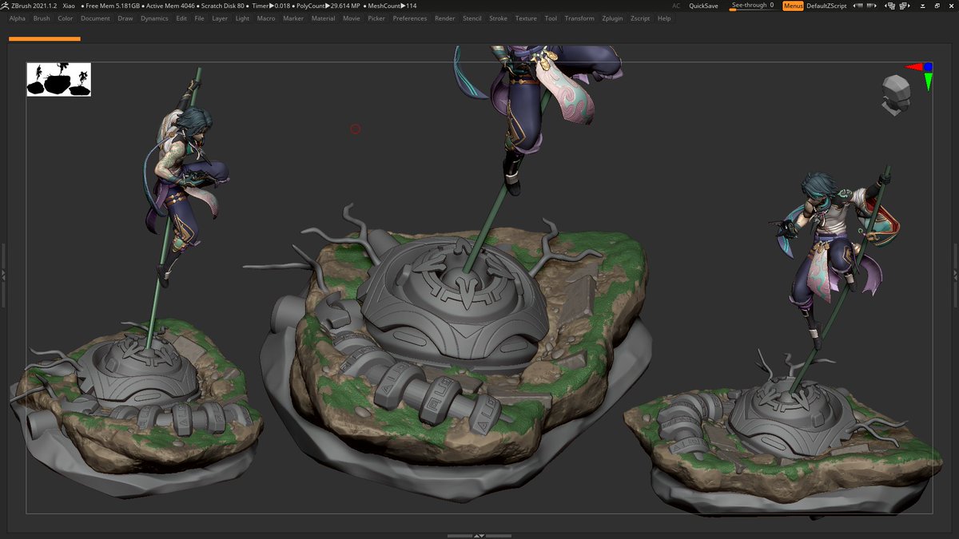Open the Light menu
Screen dimensions: 959x539
[242, 18]
